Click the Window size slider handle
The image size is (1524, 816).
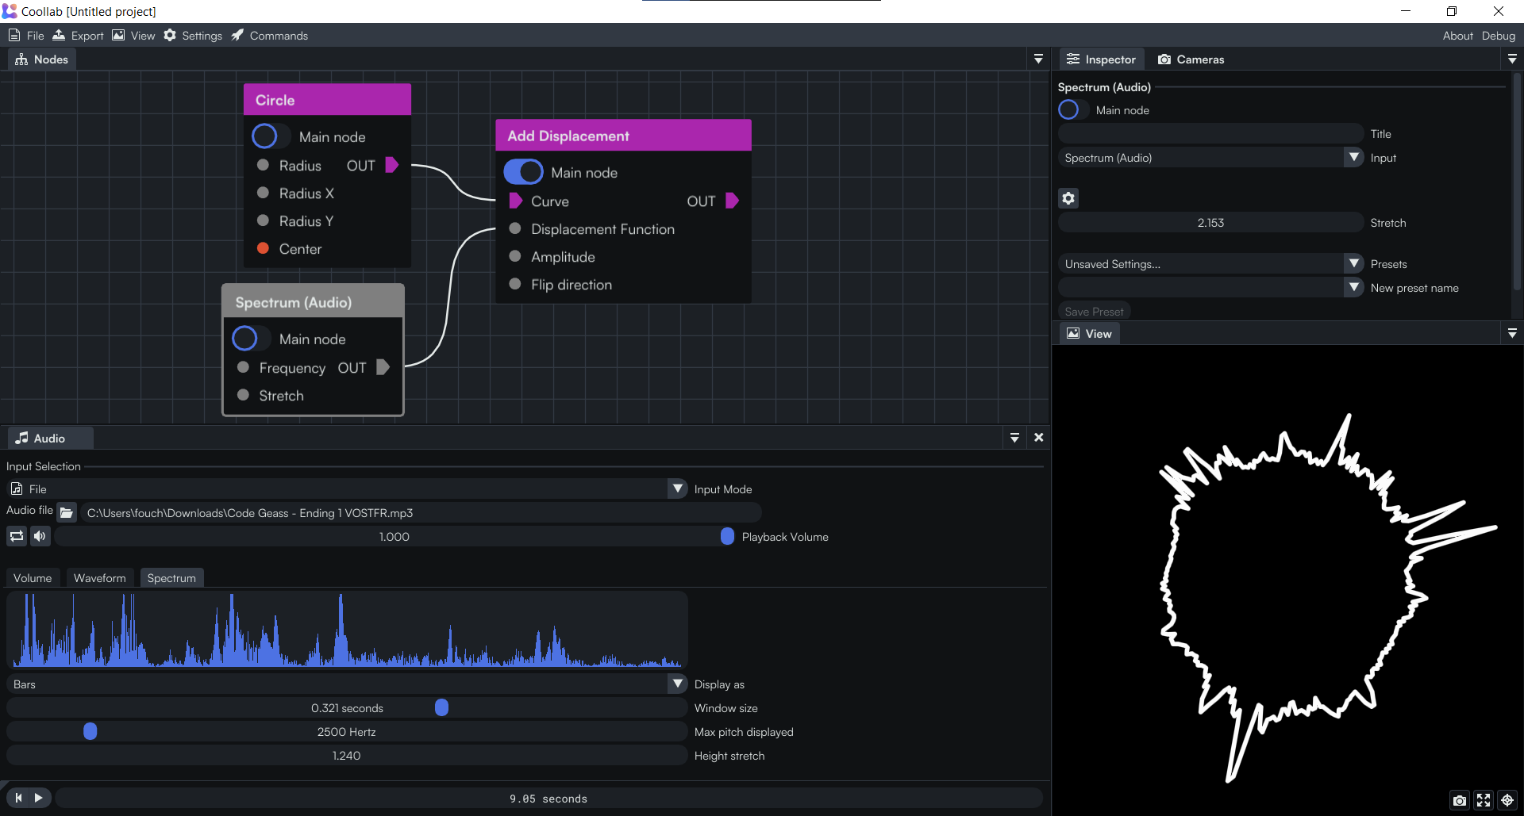(x=442, y=707)
